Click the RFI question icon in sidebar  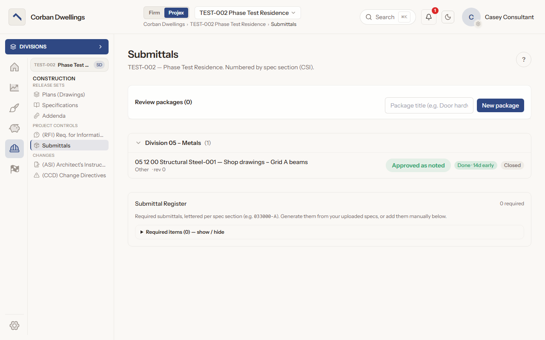click(x=37, y=135)
